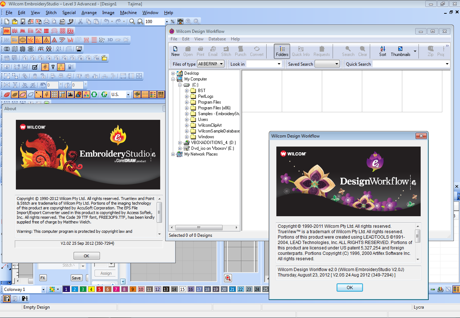Viewport: 460px width, 318px height.
Task: Click the red triangle stitch effect icon
Action: pos(54,40)
